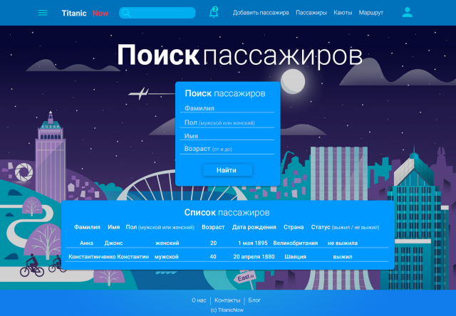This screenshot has height=316, width=456.
Task: Click the Найти button
Action: pyautogui.click(x=227, y=170)
